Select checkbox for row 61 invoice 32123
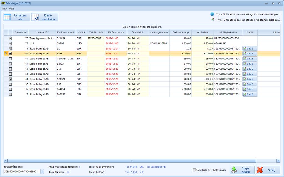 click(10, 64)
